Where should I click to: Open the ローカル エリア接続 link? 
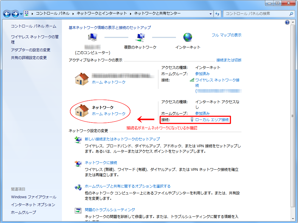pos(212,120)
